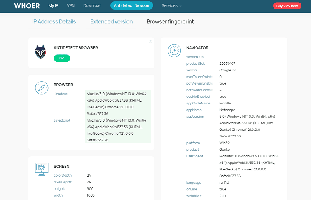Click the Headers user agent value
Screen dimensions: 311x200
tap(117, 104)
